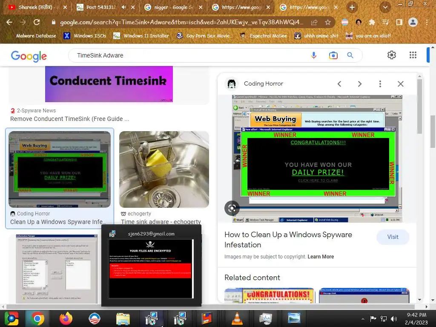Close the Shareek YouTube tab
This screenshot has height=327, width=436.
[65, 7]
